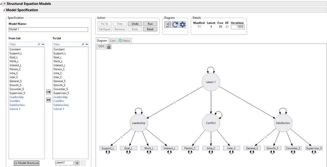Select the Leadership latent circle
The height and width of the screenshot is (167, 327).
coord(139,123)
